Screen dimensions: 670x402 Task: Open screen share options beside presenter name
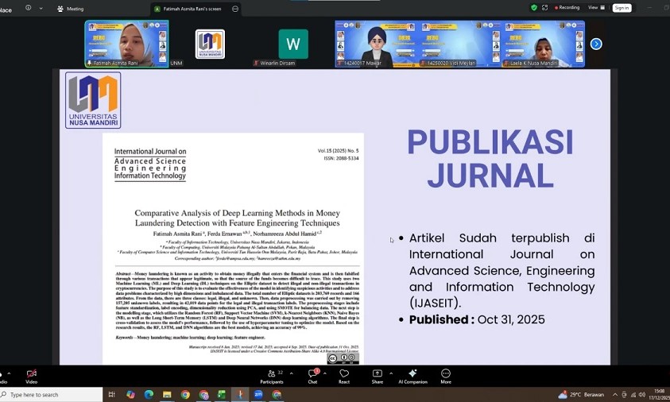pos(235,9)
